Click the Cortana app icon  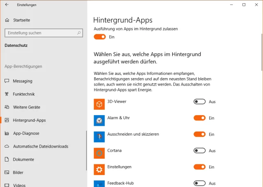tap(99, 153)
